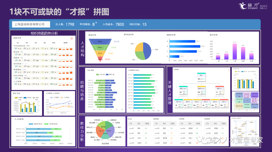Click the orange trend sparkline for 管理幅度
272x152 pixels.
(65, 73)
